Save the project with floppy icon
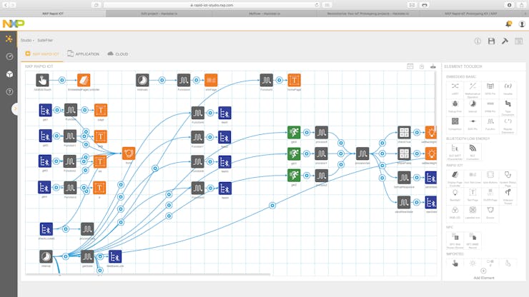Image resolution: width=529 pixels, height=297 pixels. tap(491, 41)
